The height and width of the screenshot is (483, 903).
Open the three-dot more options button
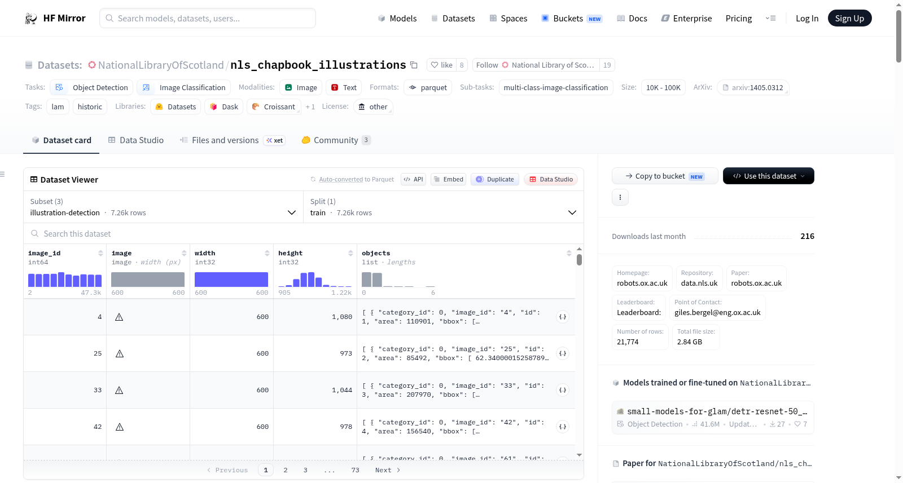pyautogui.click(x=620, y=197)
